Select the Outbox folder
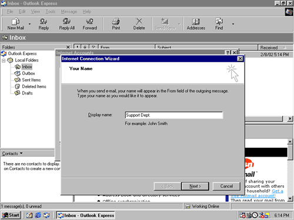294x220 pixels. [28, 73]
